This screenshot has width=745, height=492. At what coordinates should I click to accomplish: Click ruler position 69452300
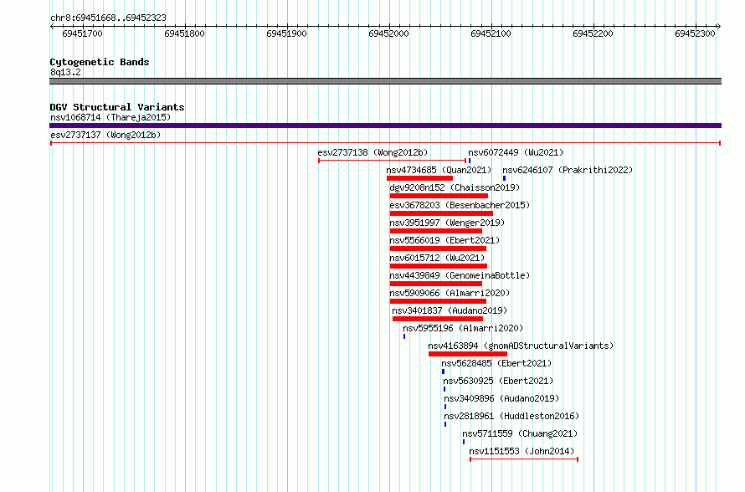(695, 33)
